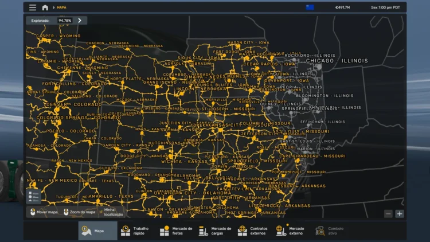Open the Mercado de fretes tab
Viewport: 430px width, 242px height.
coord(176,231)
